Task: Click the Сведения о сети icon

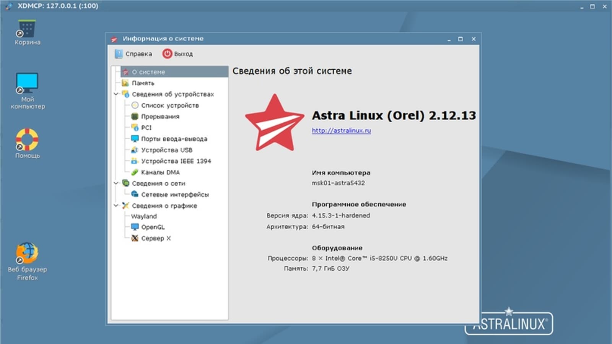Action: [x=125, y=183]
